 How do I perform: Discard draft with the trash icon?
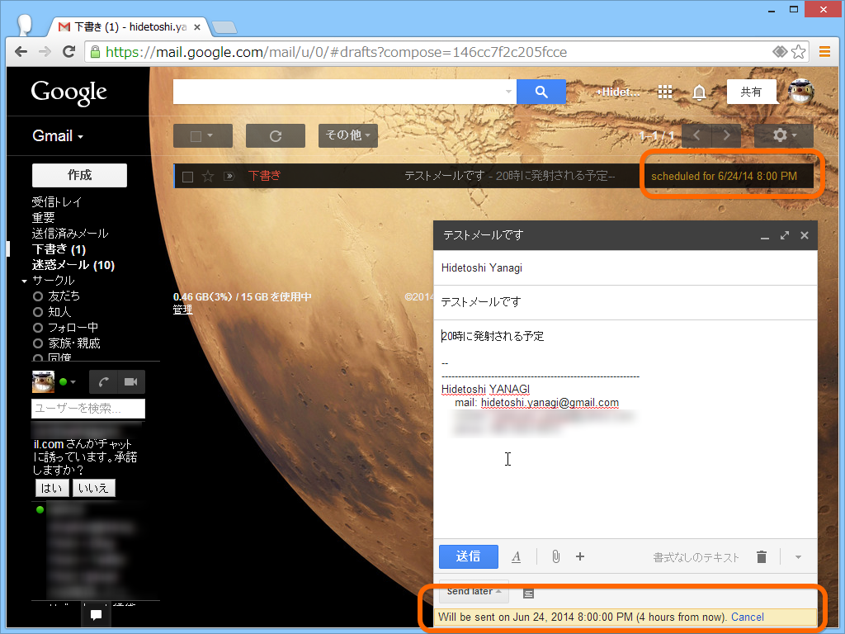click(762, 557)
